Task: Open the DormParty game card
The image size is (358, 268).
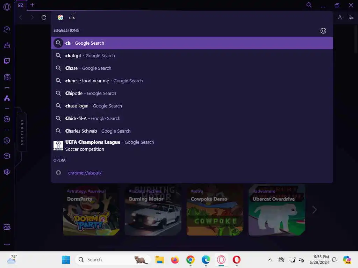Action: [91, 210]
